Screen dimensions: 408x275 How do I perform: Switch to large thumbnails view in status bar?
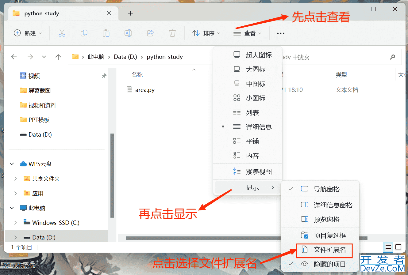[398, 247]
